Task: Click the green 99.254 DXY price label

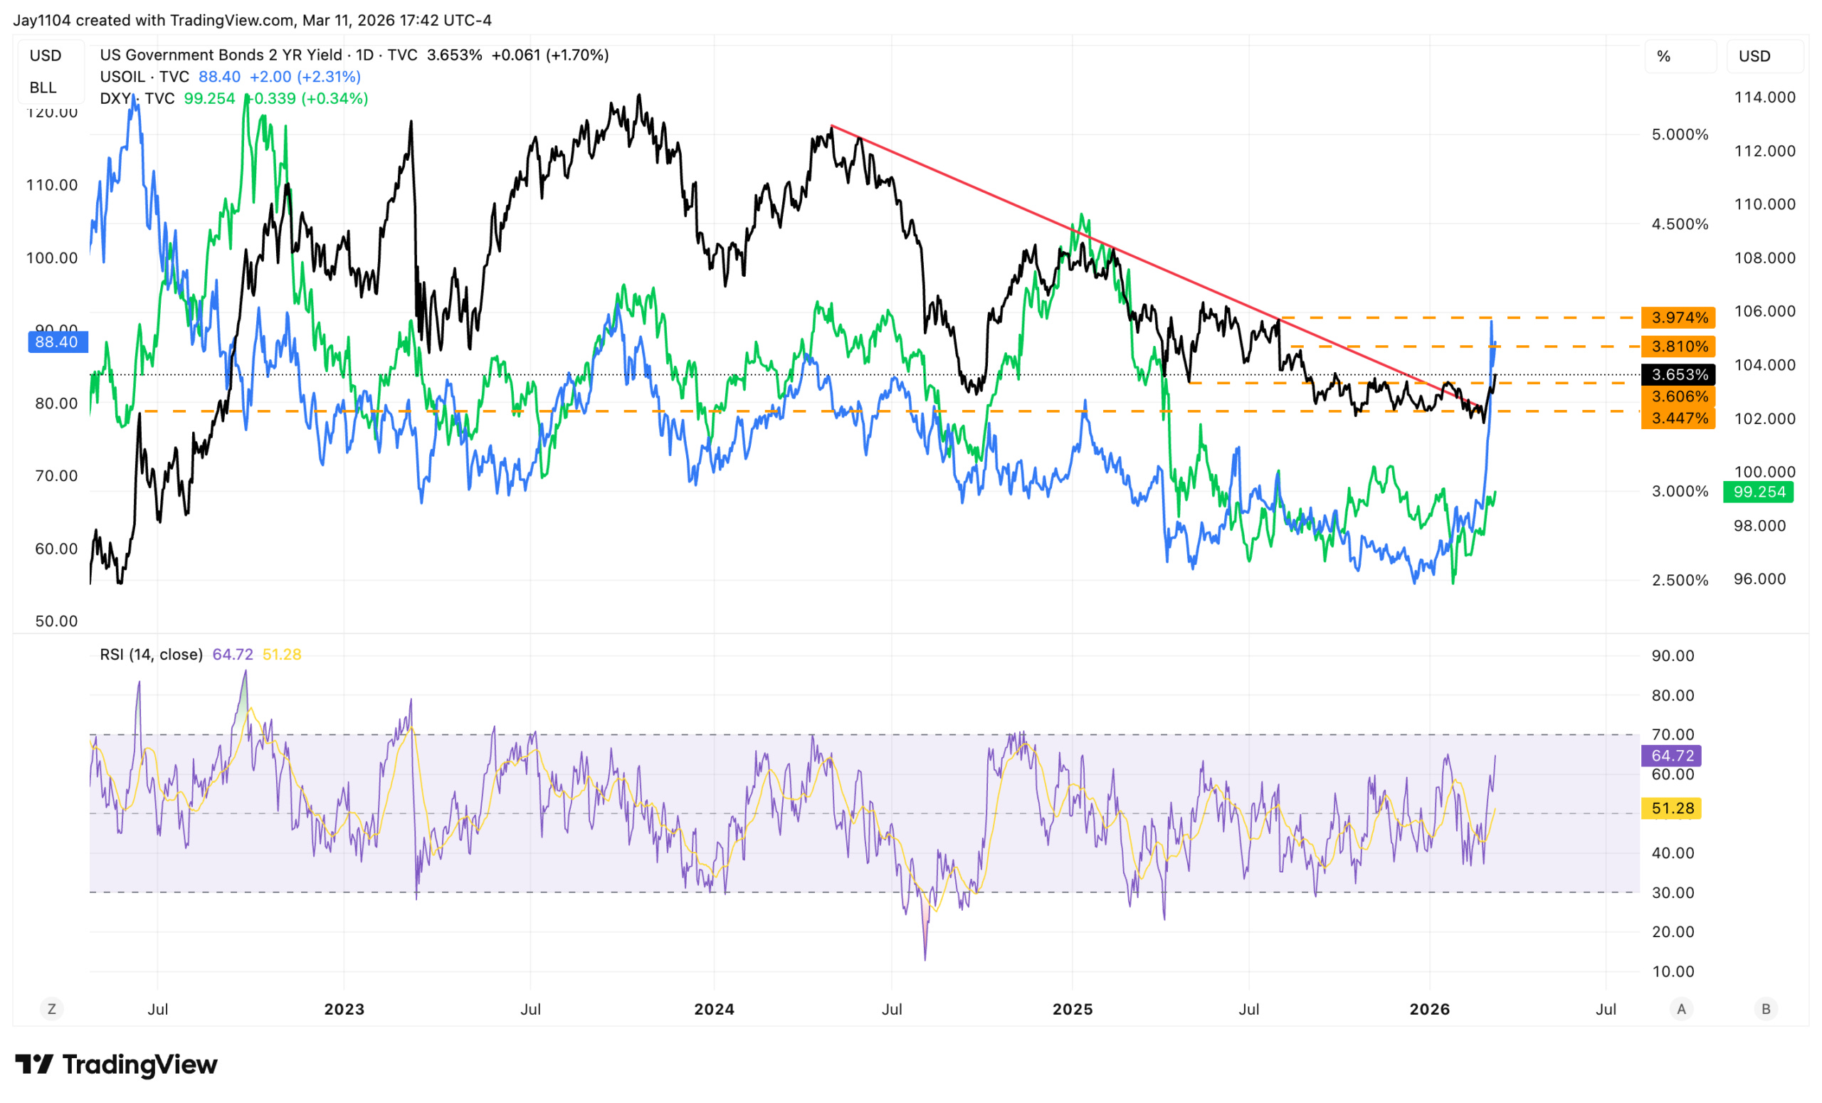Action: pos(1759,492)
